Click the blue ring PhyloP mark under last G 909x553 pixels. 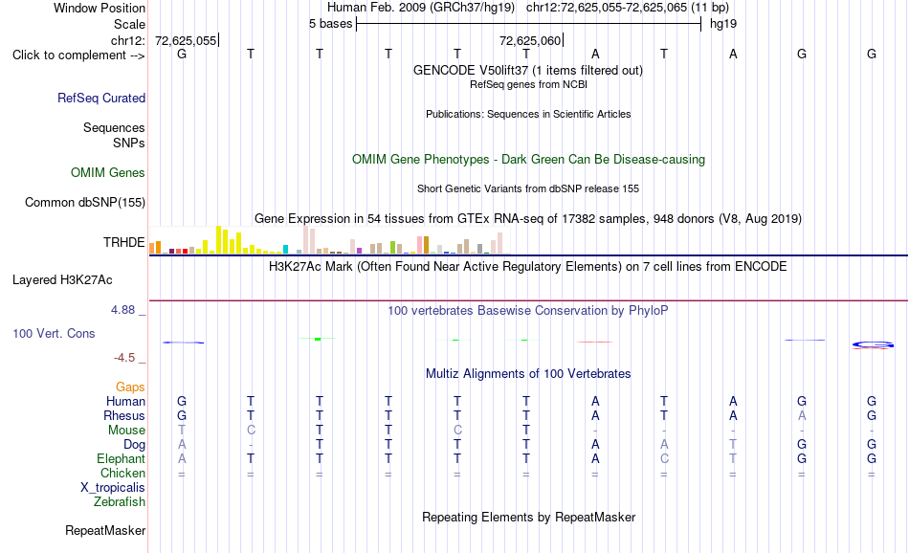pyautogui.click(x=873, y=344)
